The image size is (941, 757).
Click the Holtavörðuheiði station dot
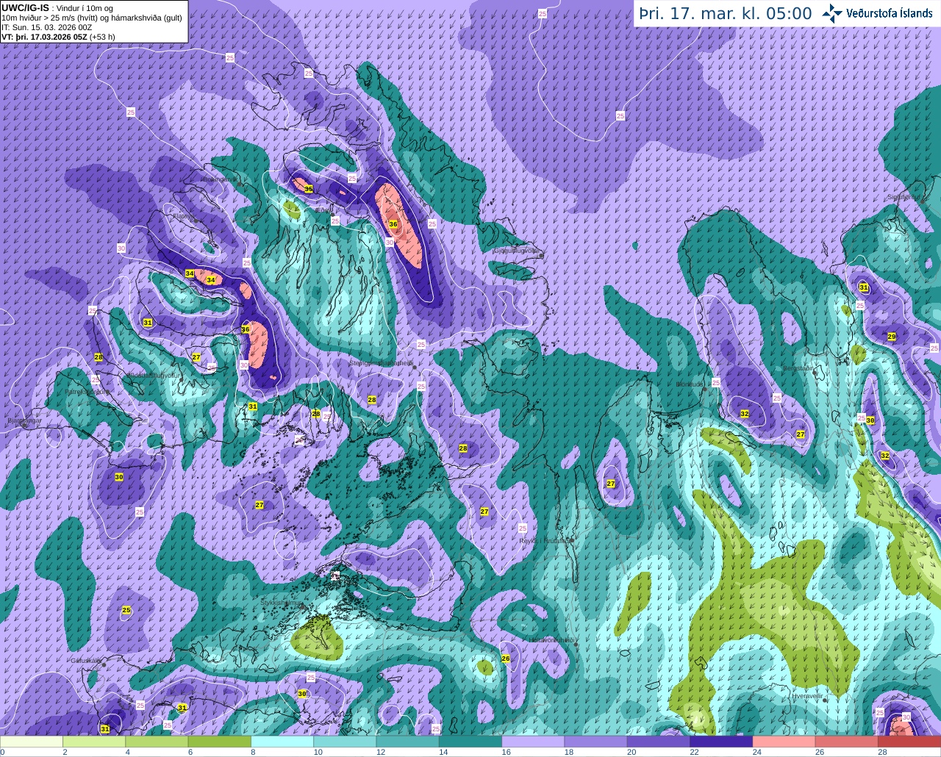(576, 645)
